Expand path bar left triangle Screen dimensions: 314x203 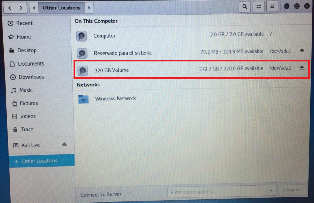click(x=34, y=8)
